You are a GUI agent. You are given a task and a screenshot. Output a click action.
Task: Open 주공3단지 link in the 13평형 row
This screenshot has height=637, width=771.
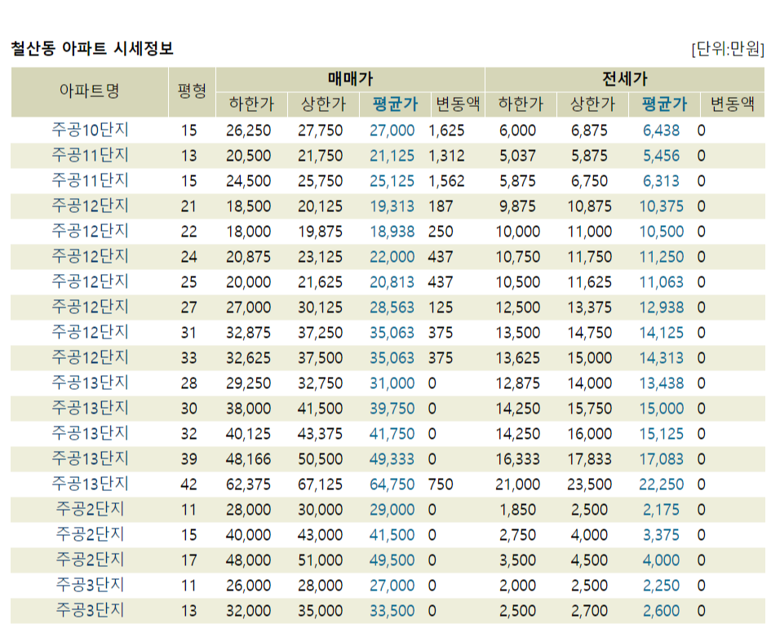tap(90, 610)
